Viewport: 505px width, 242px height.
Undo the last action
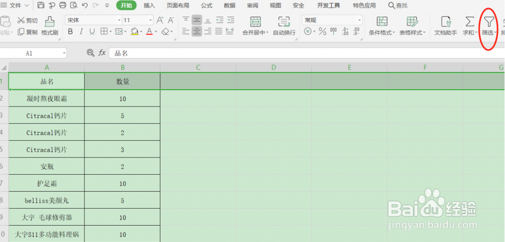click(85, 5)
